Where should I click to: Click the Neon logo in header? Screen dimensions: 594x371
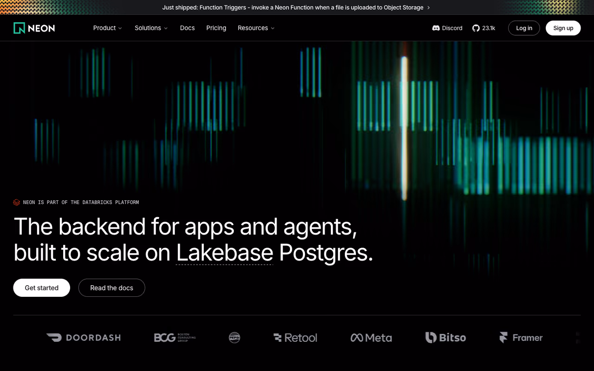click(x=34, y=28)
